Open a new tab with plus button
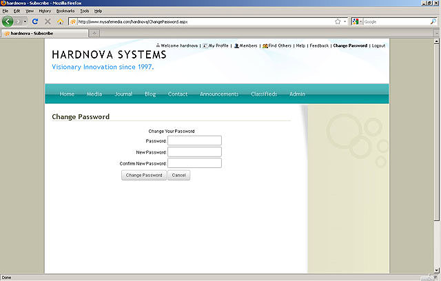Viewport: 441px width, 281px height. (94, 33)
